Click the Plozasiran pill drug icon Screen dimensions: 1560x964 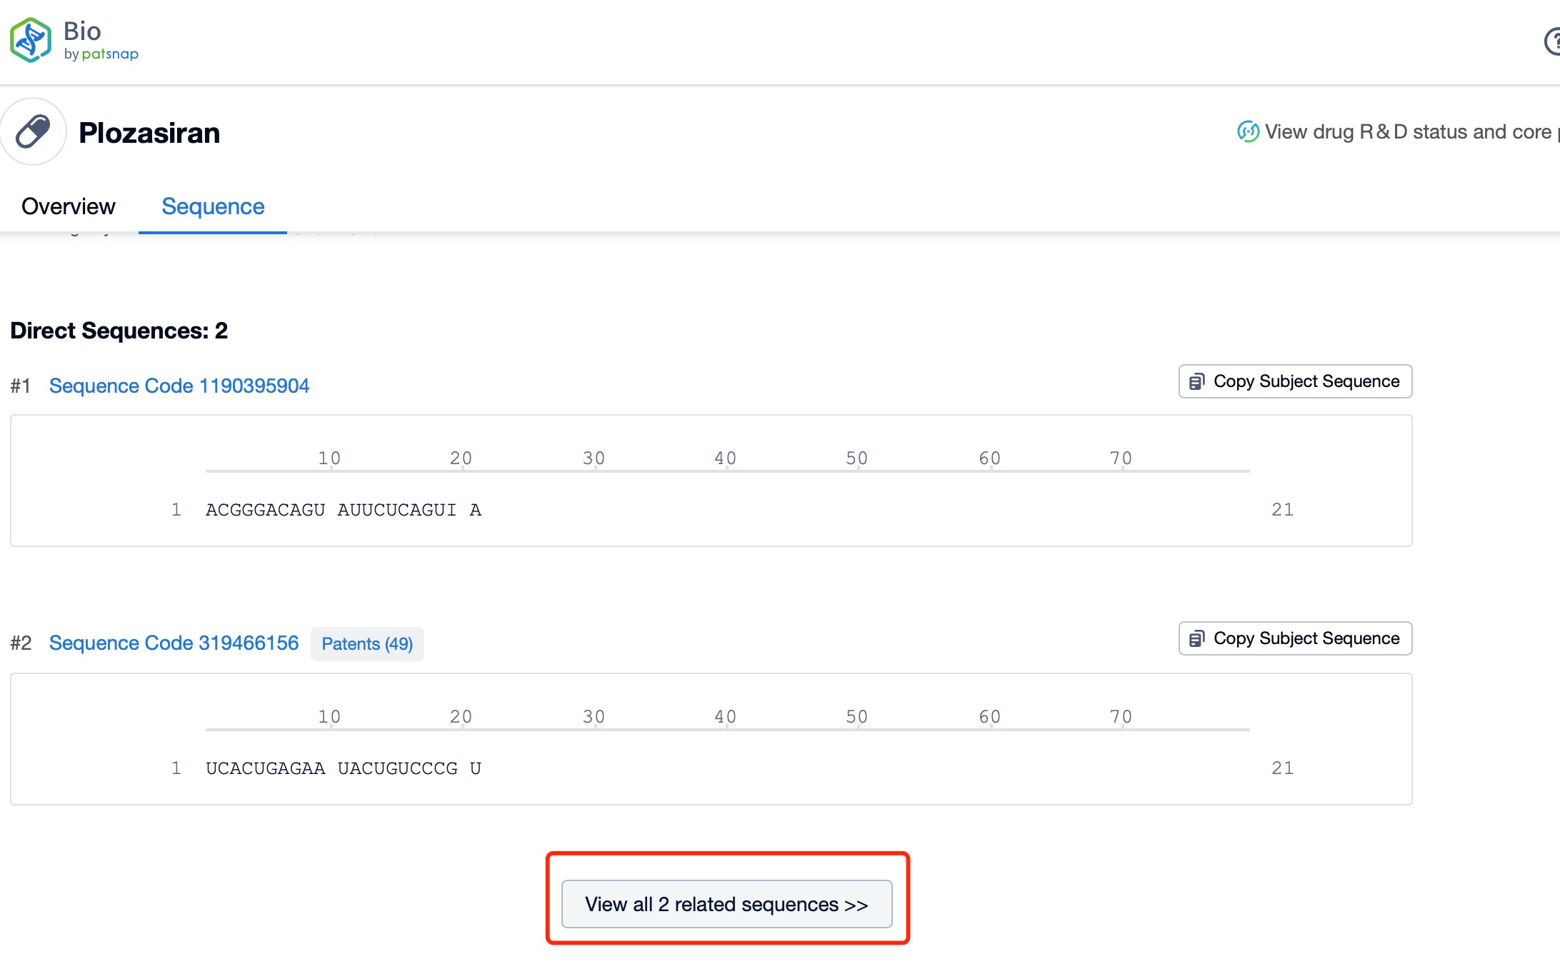[33, 132]
